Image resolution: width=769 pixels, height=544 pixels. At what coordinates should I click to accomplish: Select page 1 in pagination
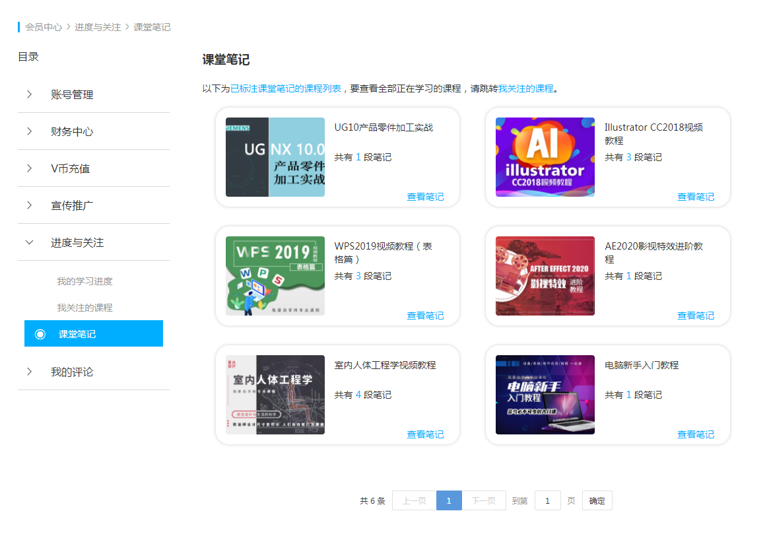point(449,501)
